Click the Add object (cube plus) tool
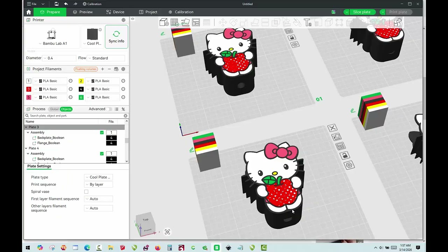This screenshot has width=448, height=252. tap(164, 23)
